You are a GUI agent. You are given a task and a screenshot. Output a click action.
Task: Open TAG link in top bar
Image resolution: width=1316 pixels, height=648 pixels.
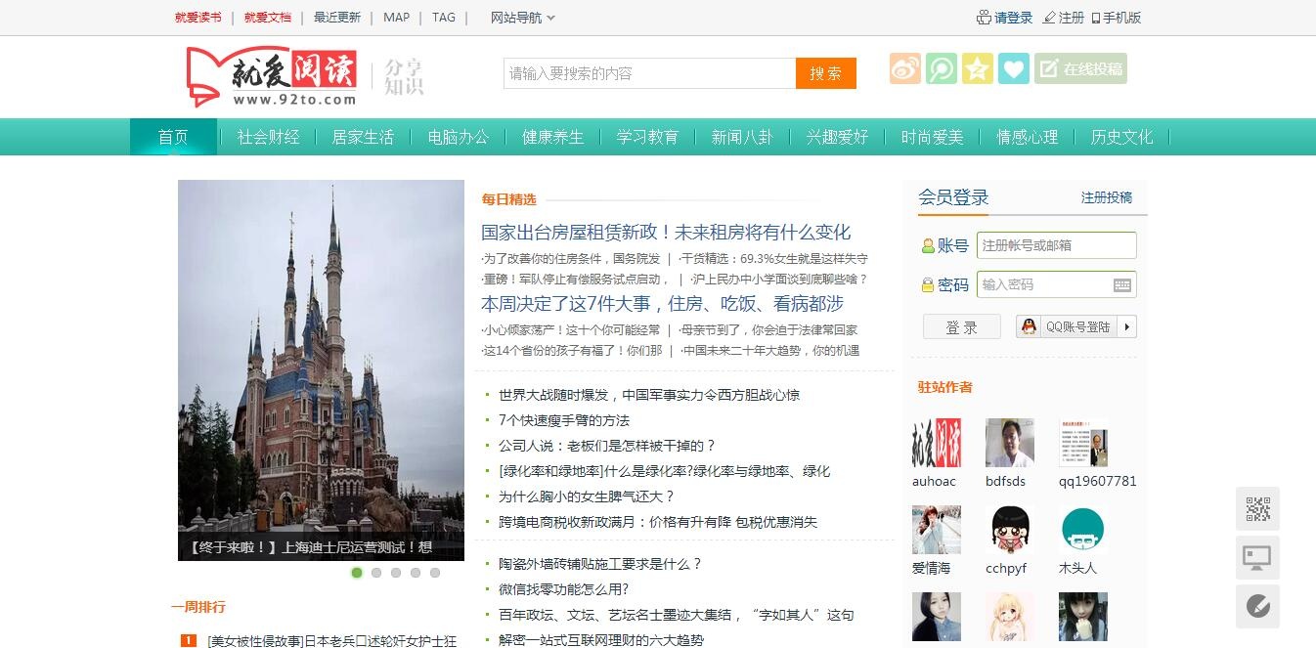[444, 18]
